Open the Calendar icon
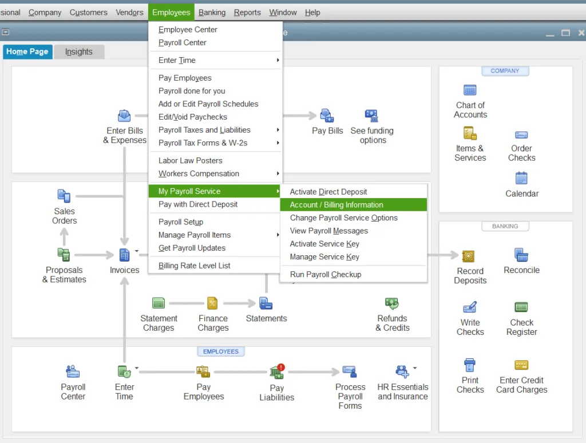Screen dimensions: 586x443 (521, 179)
